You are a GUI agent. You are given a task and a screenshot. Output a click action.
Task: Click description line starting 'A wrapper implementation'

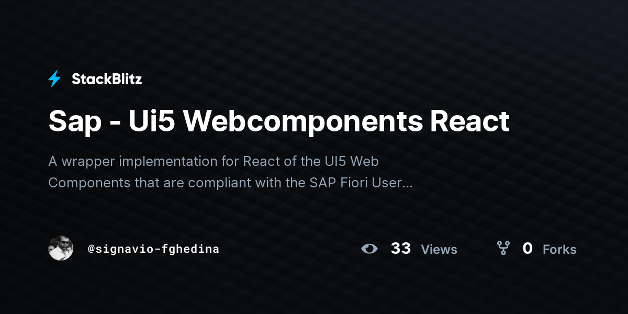pyautogui.click(x=214, y=162)
